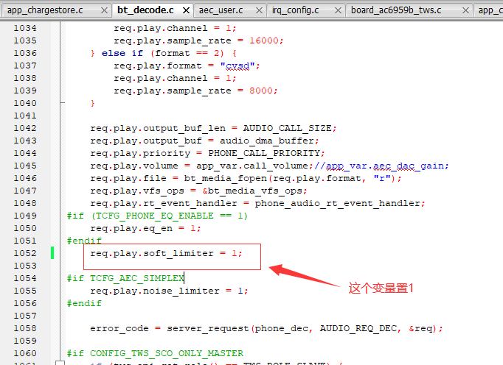Select line number 1052 in the margin
This screenshot has height=365, width=503.
tap(25, 253)
